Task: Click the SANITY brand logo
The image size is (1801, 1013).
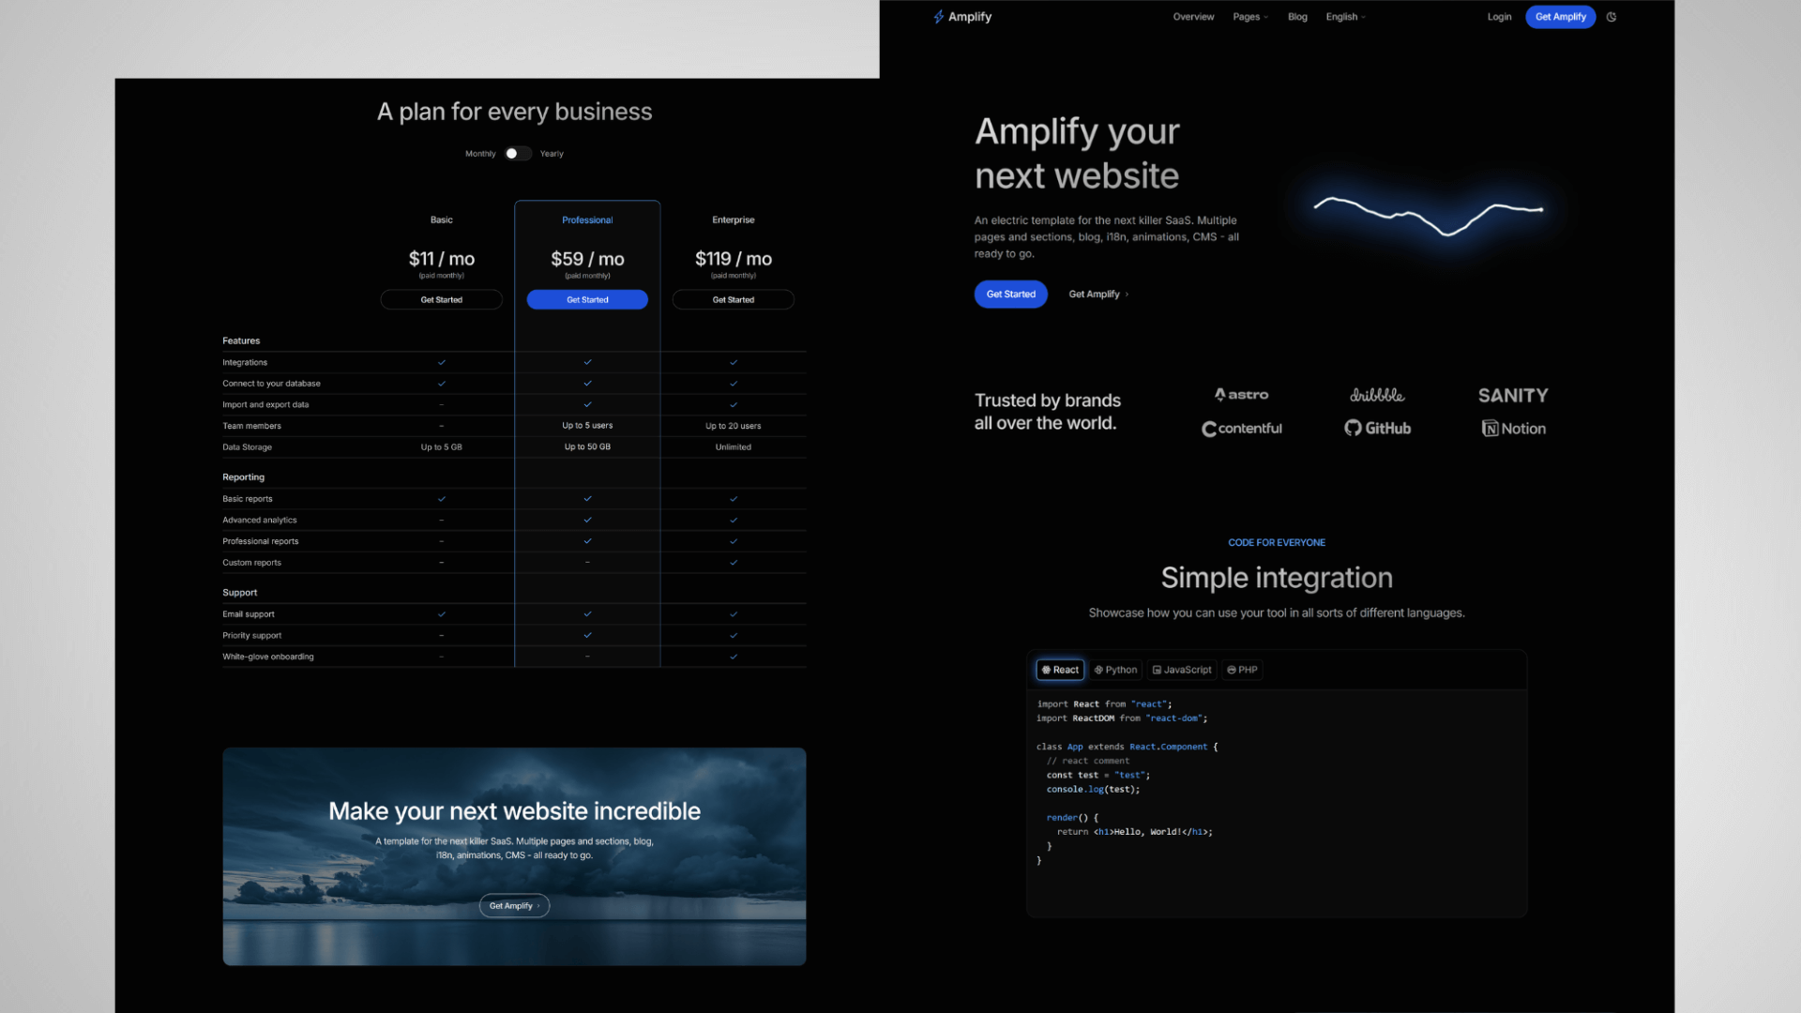Action: pyautogui.click(x=1513, y=396)
